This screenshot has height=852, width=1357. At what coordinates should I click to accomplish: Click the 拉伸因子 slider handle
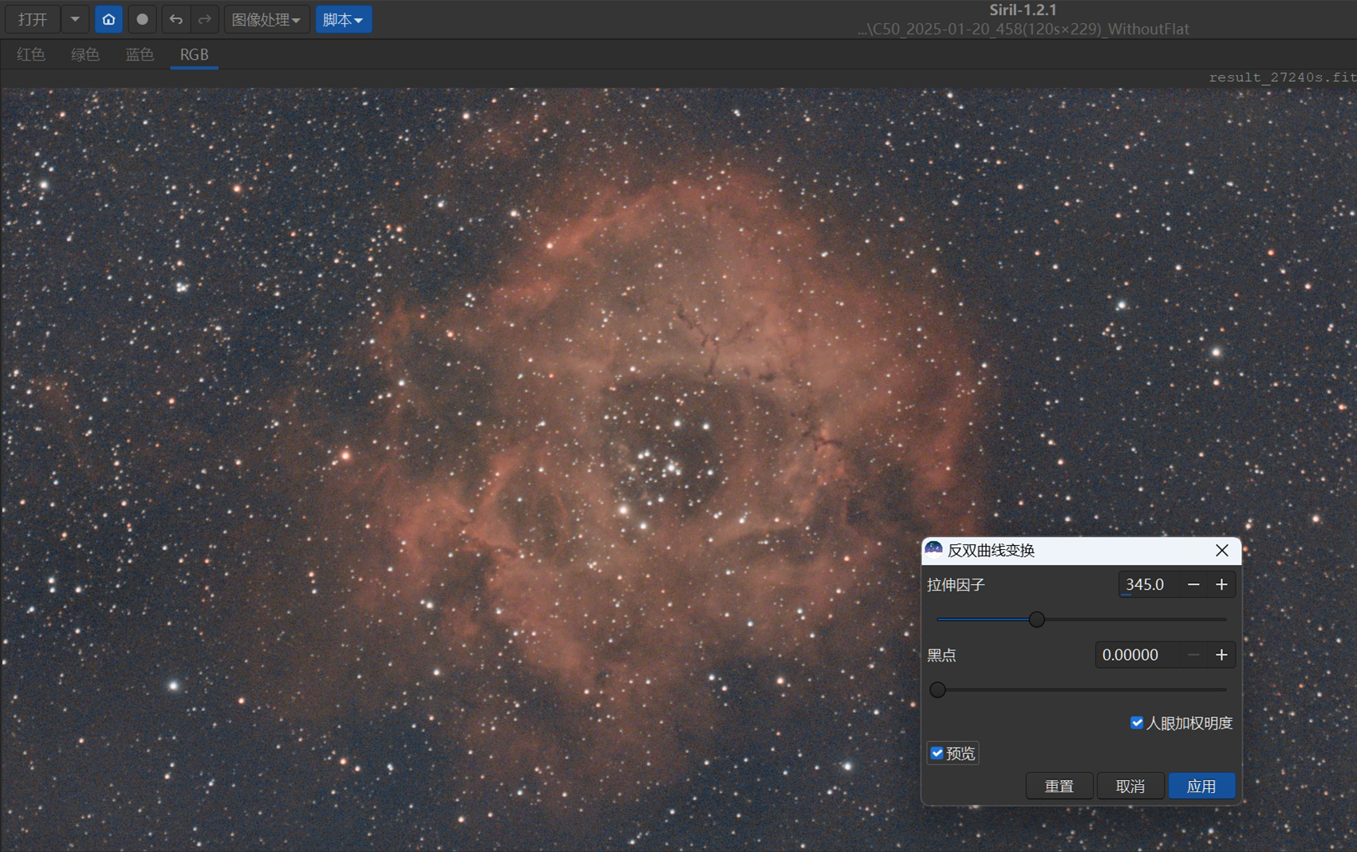[x=1036, y=619]
